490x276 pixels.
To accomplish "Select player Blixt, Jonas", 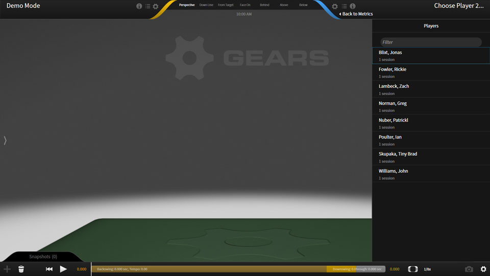I will 431,55.
